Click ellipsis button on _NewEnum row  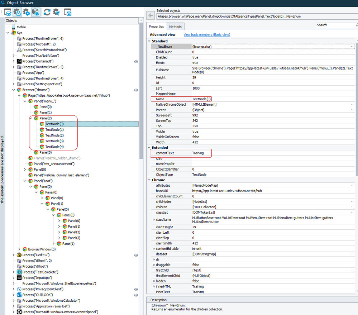coord(352,47)
